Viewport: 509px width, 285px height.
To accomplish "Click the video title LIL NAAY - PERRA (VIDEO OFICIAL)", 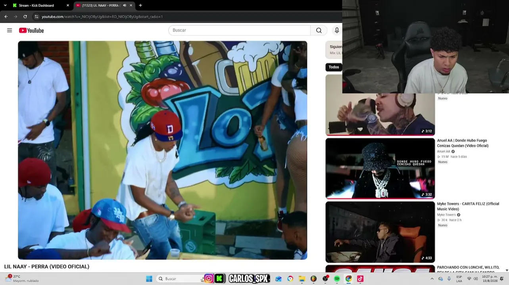I will pyautogui.click(x=47, y=267).
